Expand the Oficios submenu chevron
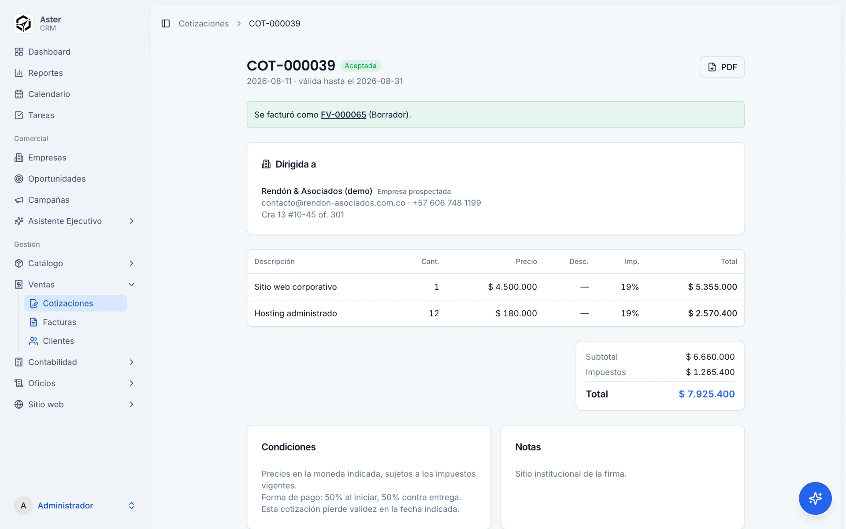 [x=131, y=383]
